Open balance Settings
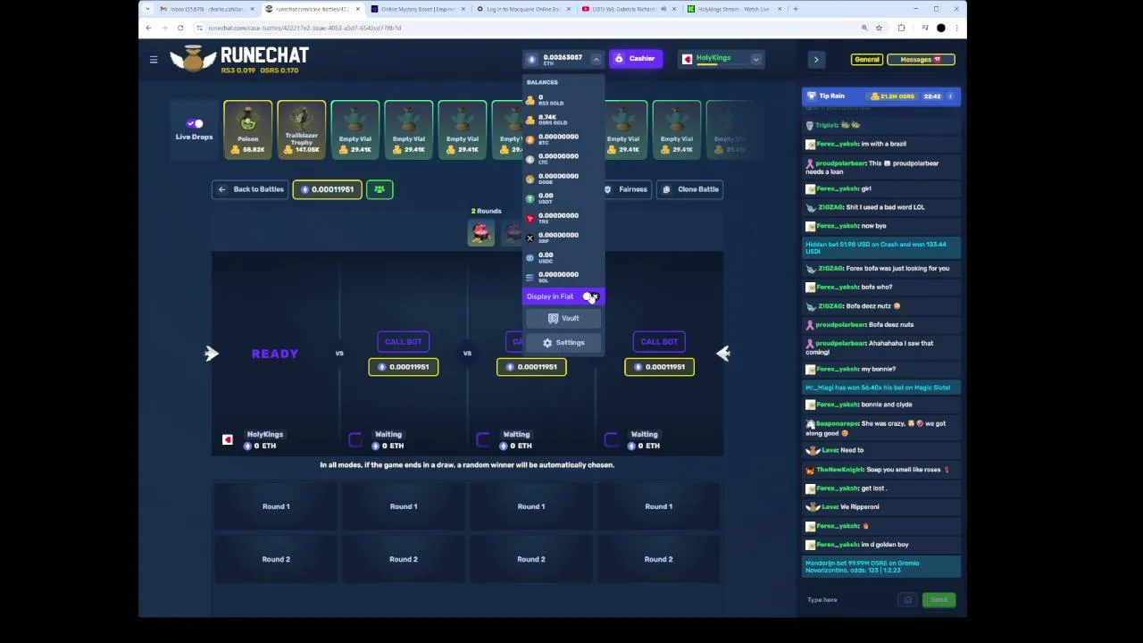1143x643 pixels. [563, 343]
